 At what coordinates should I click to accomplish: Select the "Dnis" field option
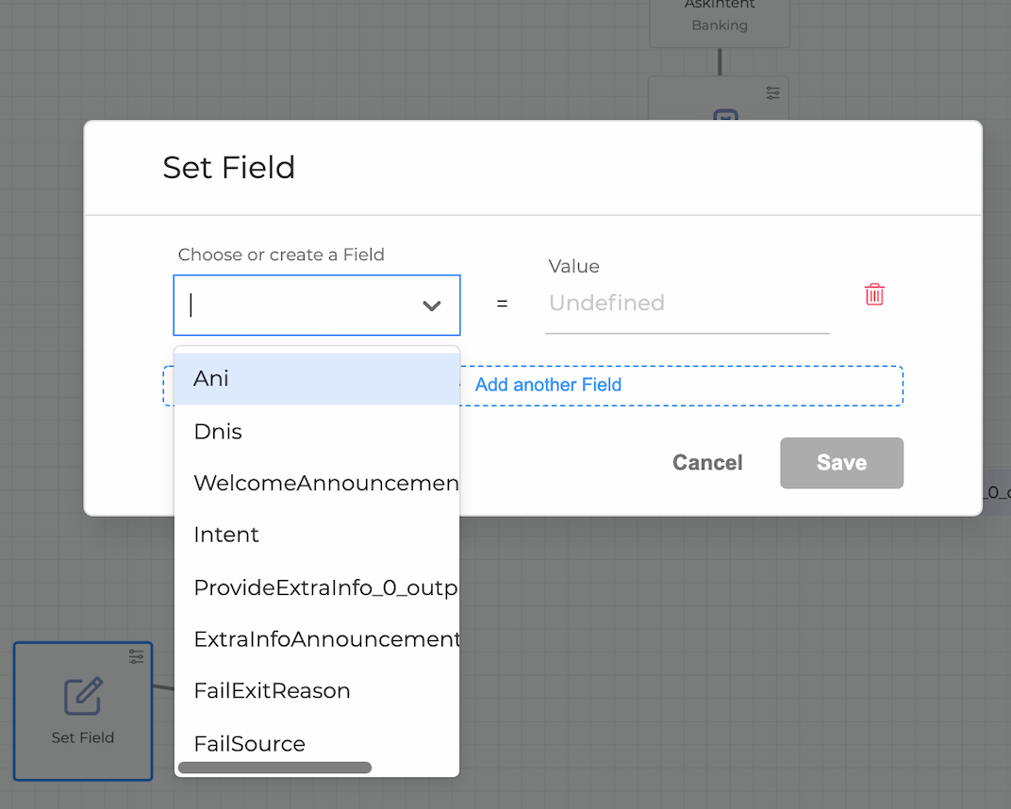[218, 431]
